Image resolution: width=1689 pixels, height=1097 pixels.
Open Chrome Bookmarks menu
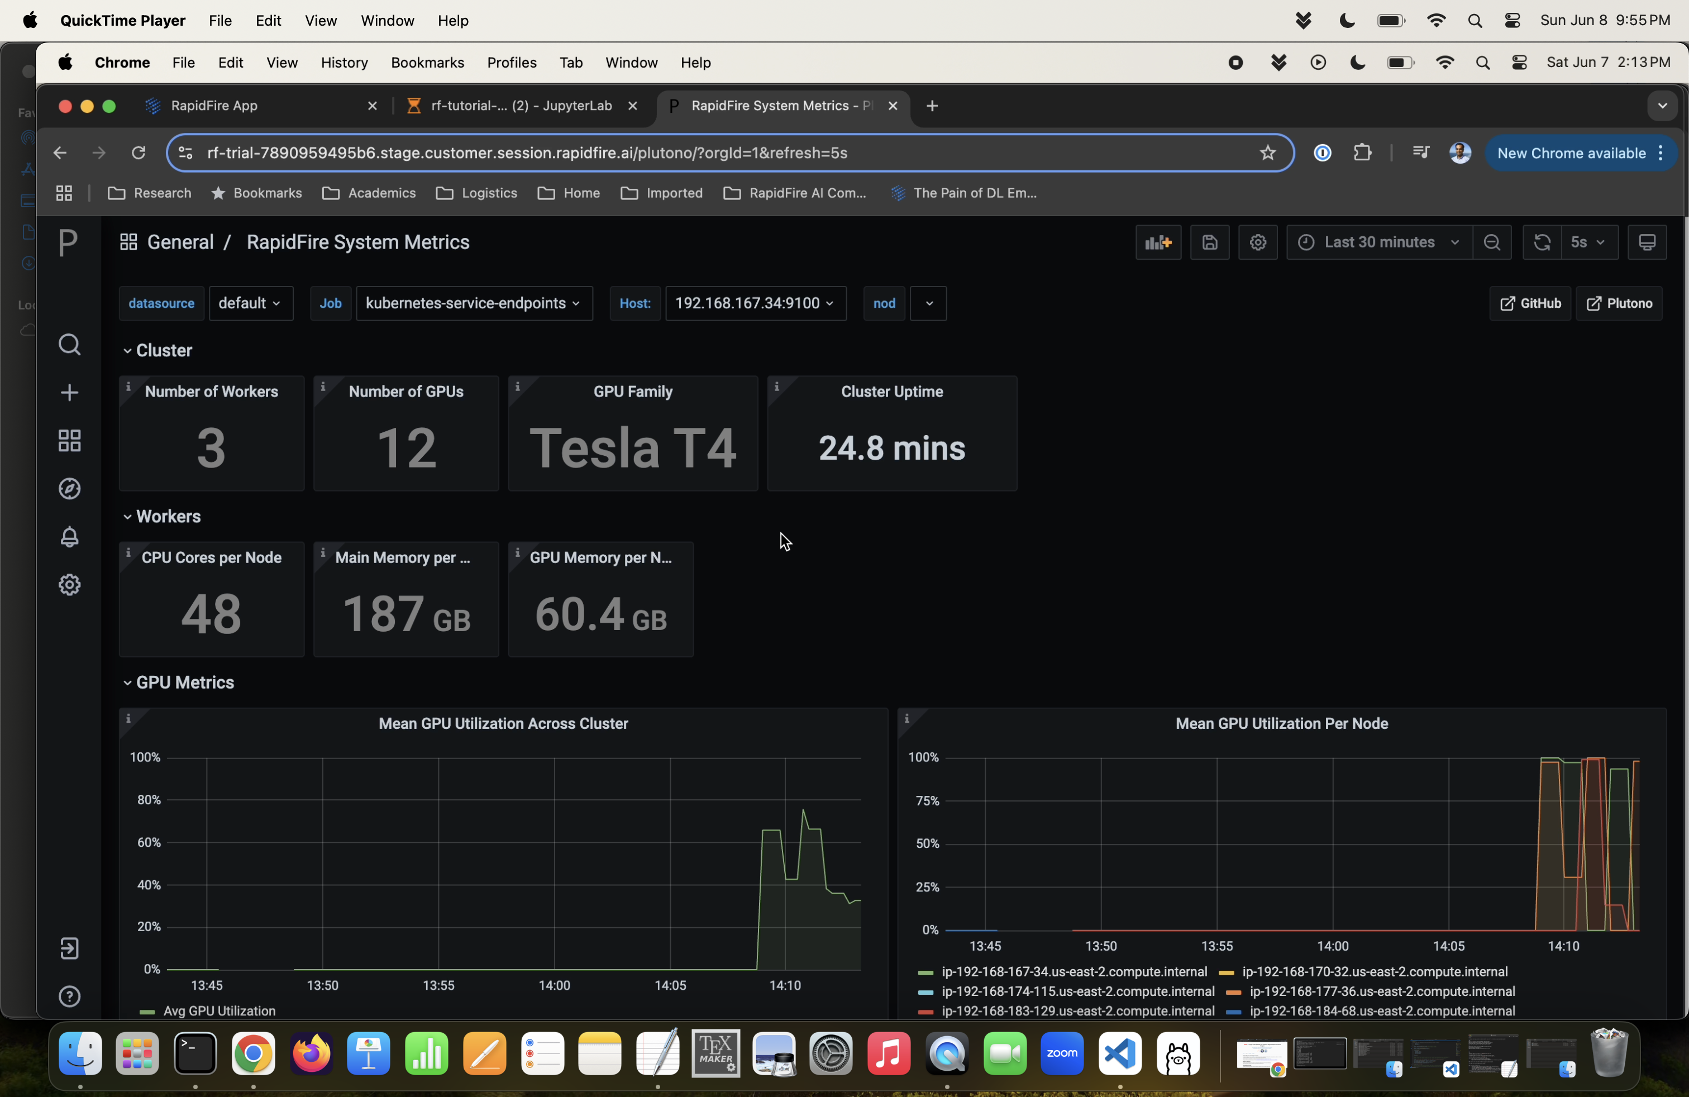click(x=427, y=63)
